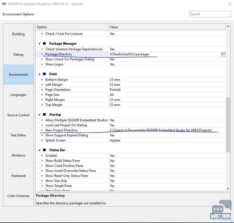Click the Print group square icon
This screenshot has height=223, width=234.
[x=44, y=74]
